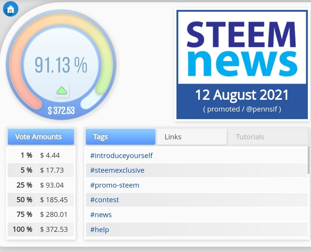
Task: Open the Tutorials tab
Action: 268,137
